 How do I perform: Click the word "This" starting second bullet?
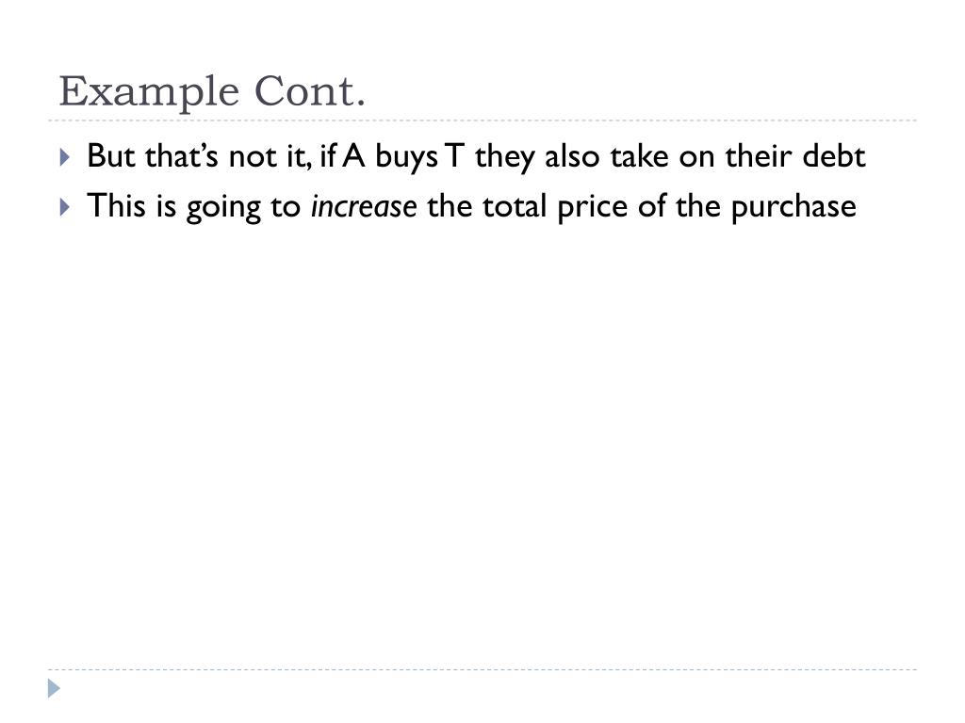click(x=116, y=206)
